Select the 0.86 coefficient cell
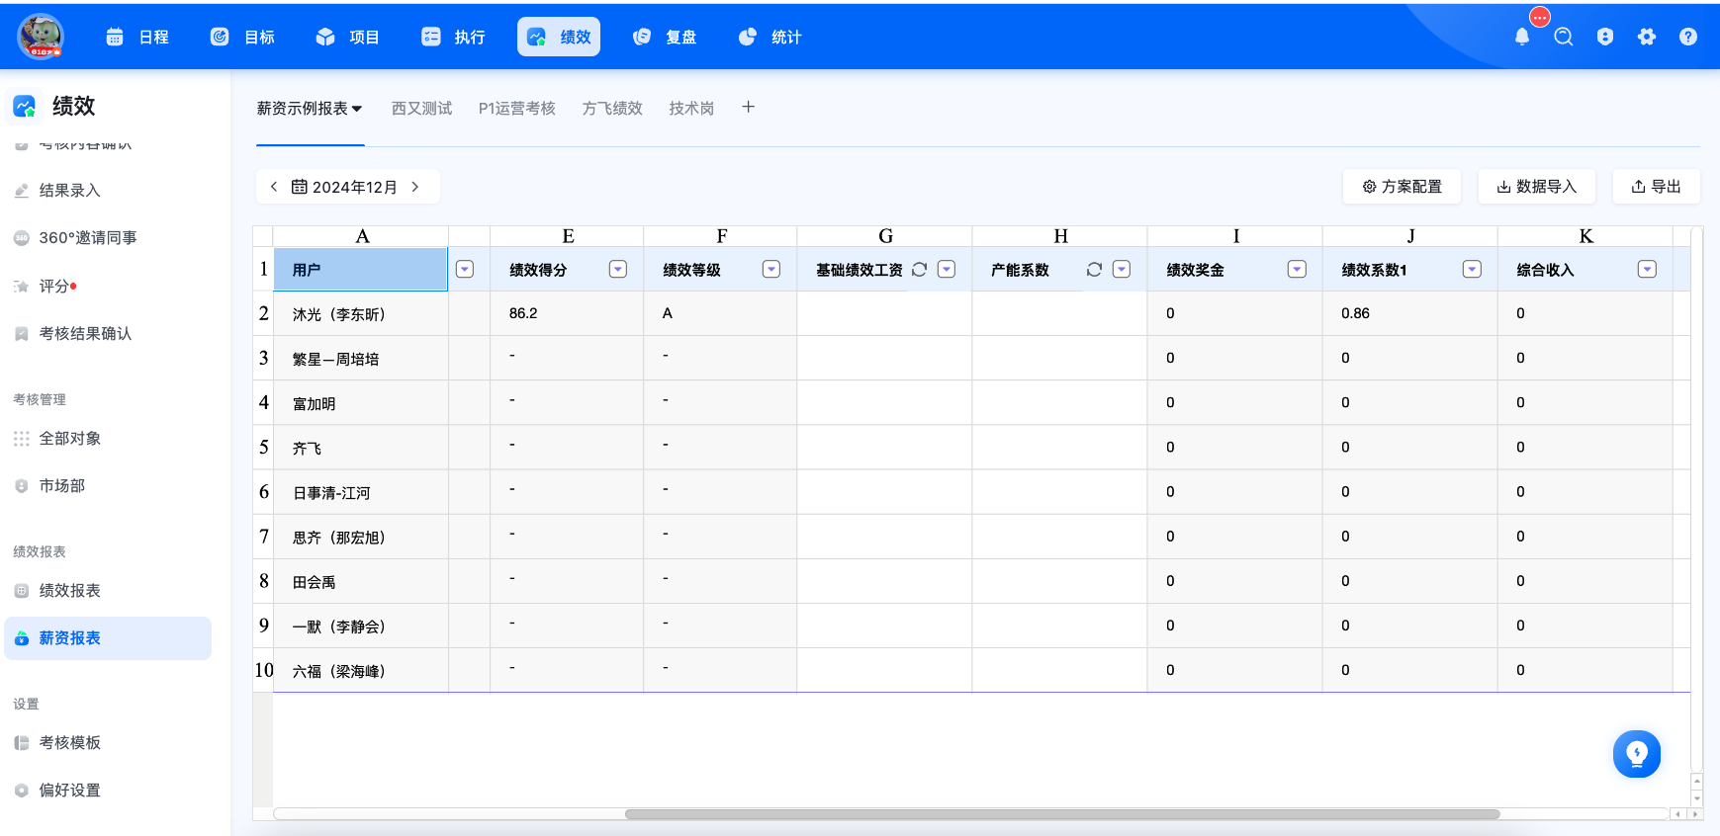This screenshot has width=1720, height=836. coord(1410,314)
